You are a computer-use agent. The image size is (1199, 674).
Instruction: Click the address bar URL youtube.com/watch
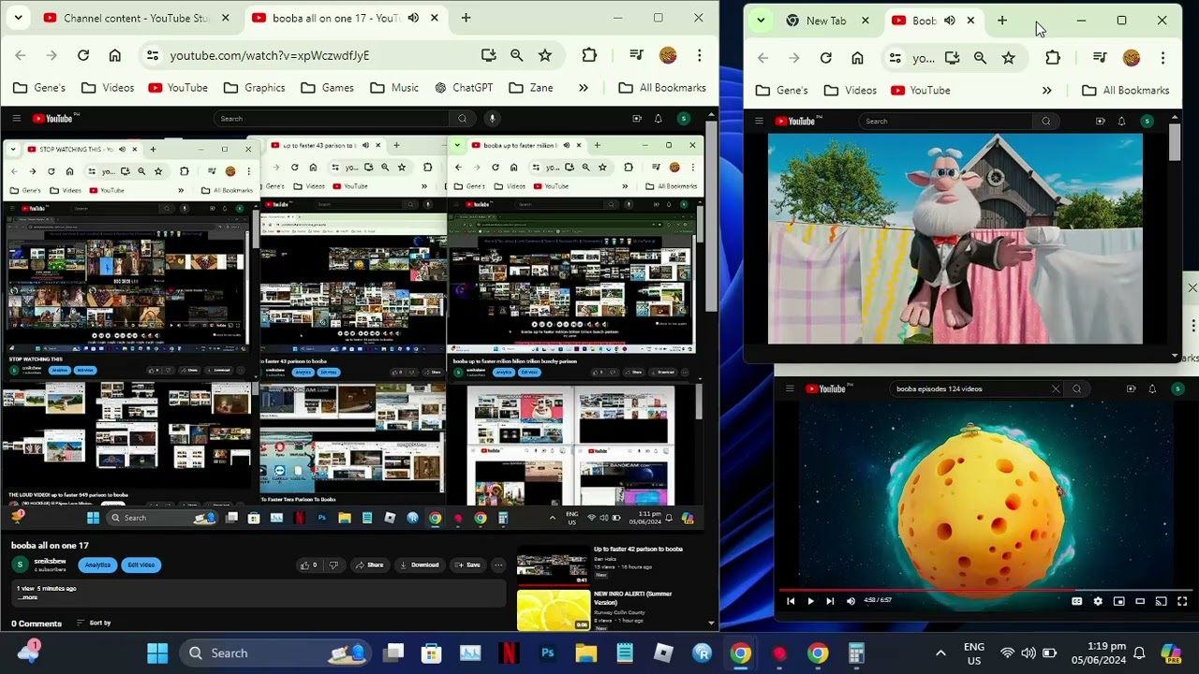pos(270,55)
